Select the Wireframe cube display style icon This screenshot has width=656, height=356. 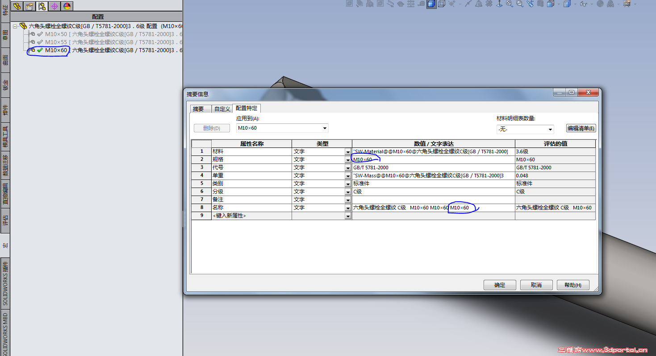click(x=441, y=4)
